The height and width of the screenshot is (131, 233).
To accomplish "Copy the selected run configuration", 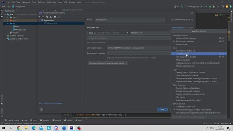I will (47, 17).
